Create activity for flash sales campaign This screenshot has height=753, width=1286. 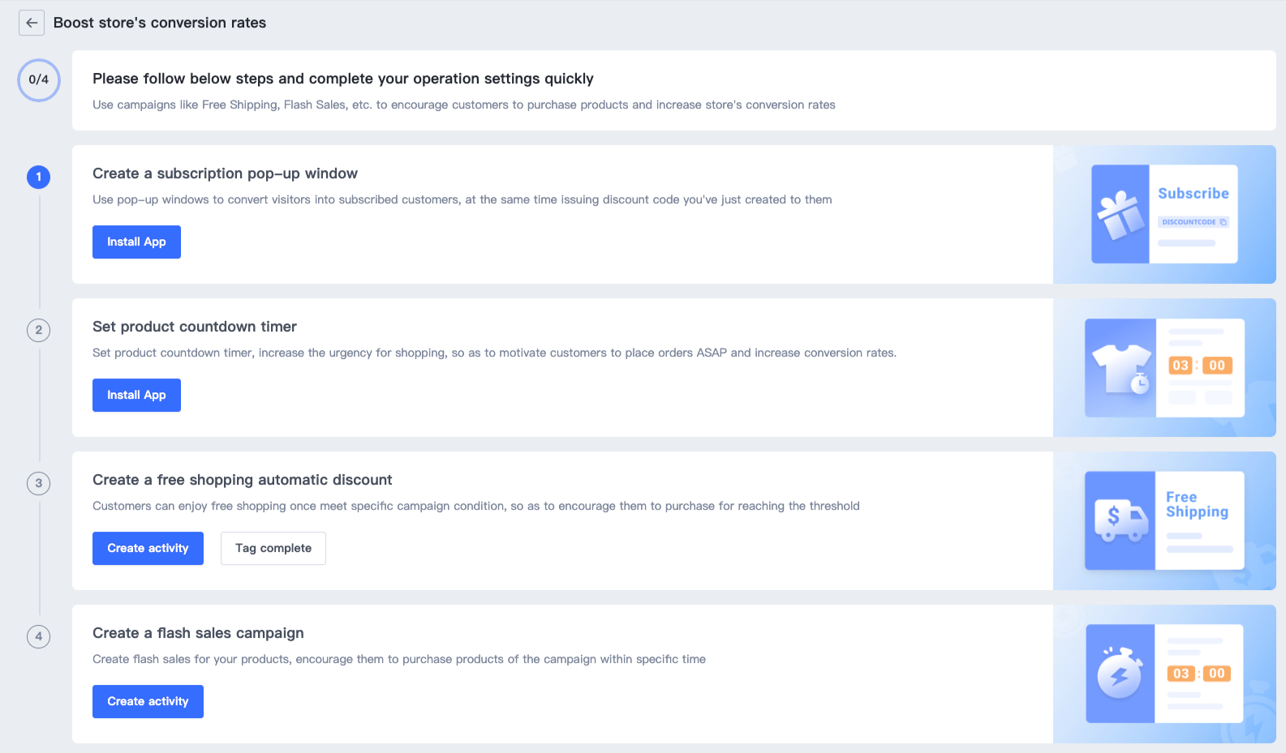tap(148, 702)
